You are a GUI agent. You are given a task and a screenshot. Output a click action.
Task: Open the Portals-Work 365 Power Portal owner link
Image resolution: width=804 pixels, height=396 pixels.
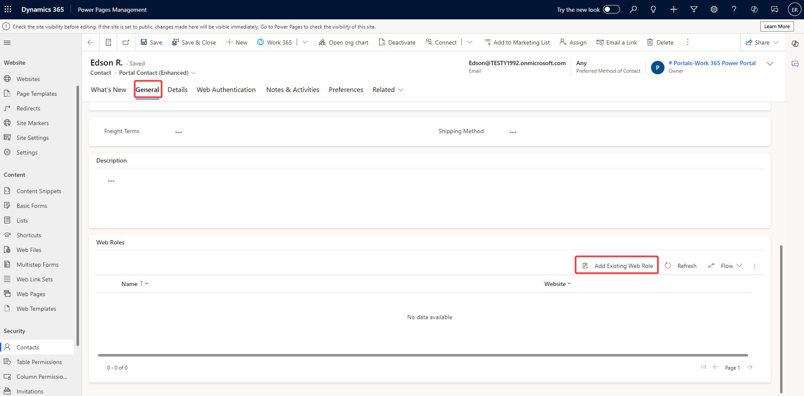pos(712,63)
